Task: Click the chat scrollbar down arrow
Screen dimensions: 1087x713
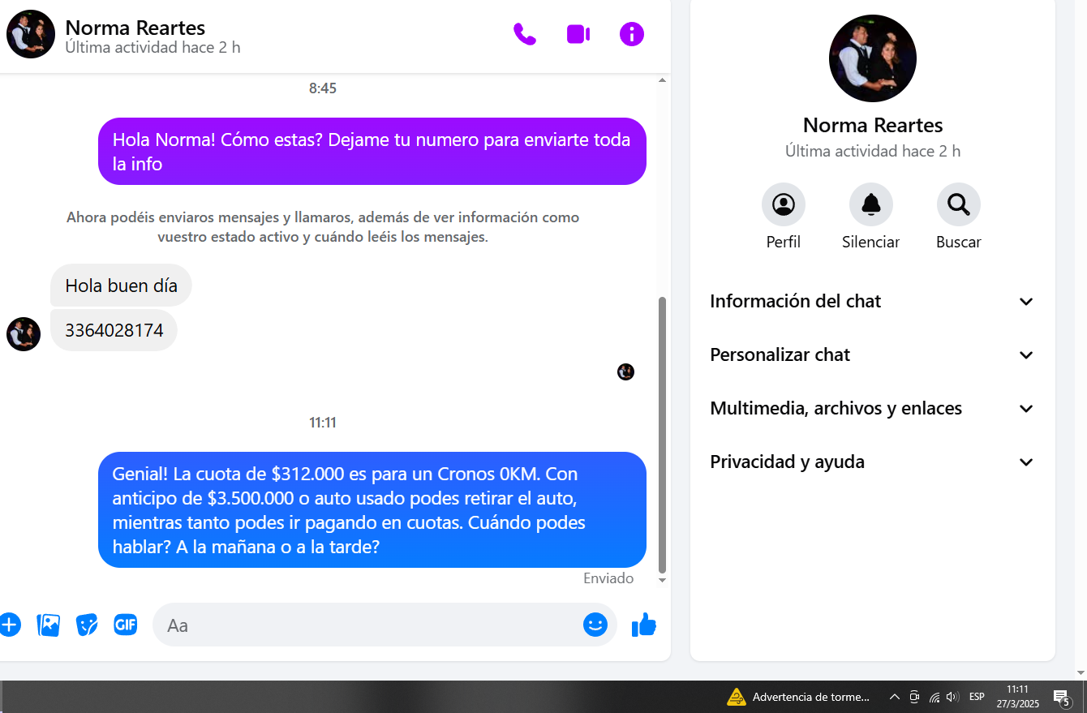Action: (x=662, y=580)
